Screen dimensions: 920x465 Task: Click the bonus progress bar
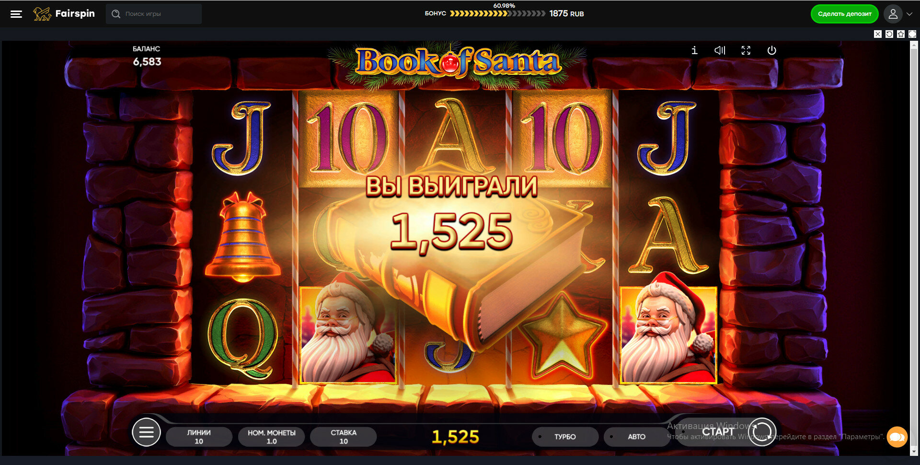(x=497, y=13)
